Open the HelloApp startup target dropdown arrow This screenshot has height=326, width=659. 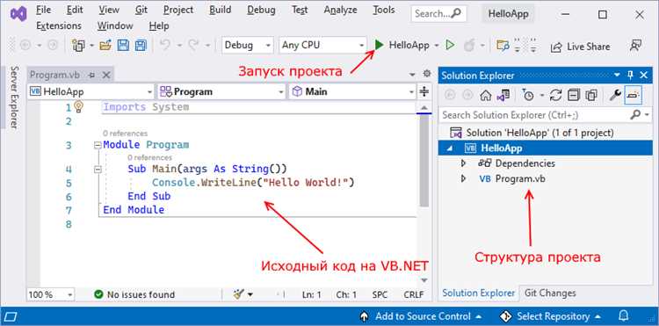pyautogui.click(x=437, y=46)
